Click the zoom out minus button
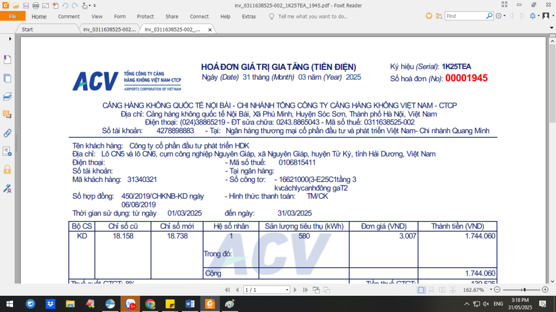Screen dimensions: 556x312 click(497, 290)
